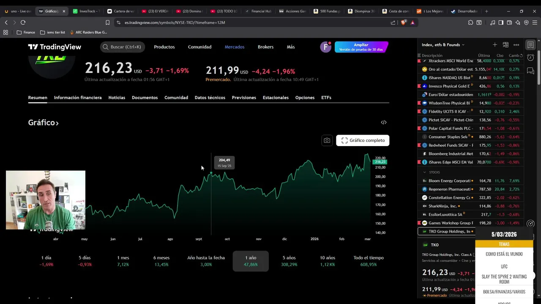
Task: Select the SharkNinja, Inc. watchlist row
Action: 470,206
